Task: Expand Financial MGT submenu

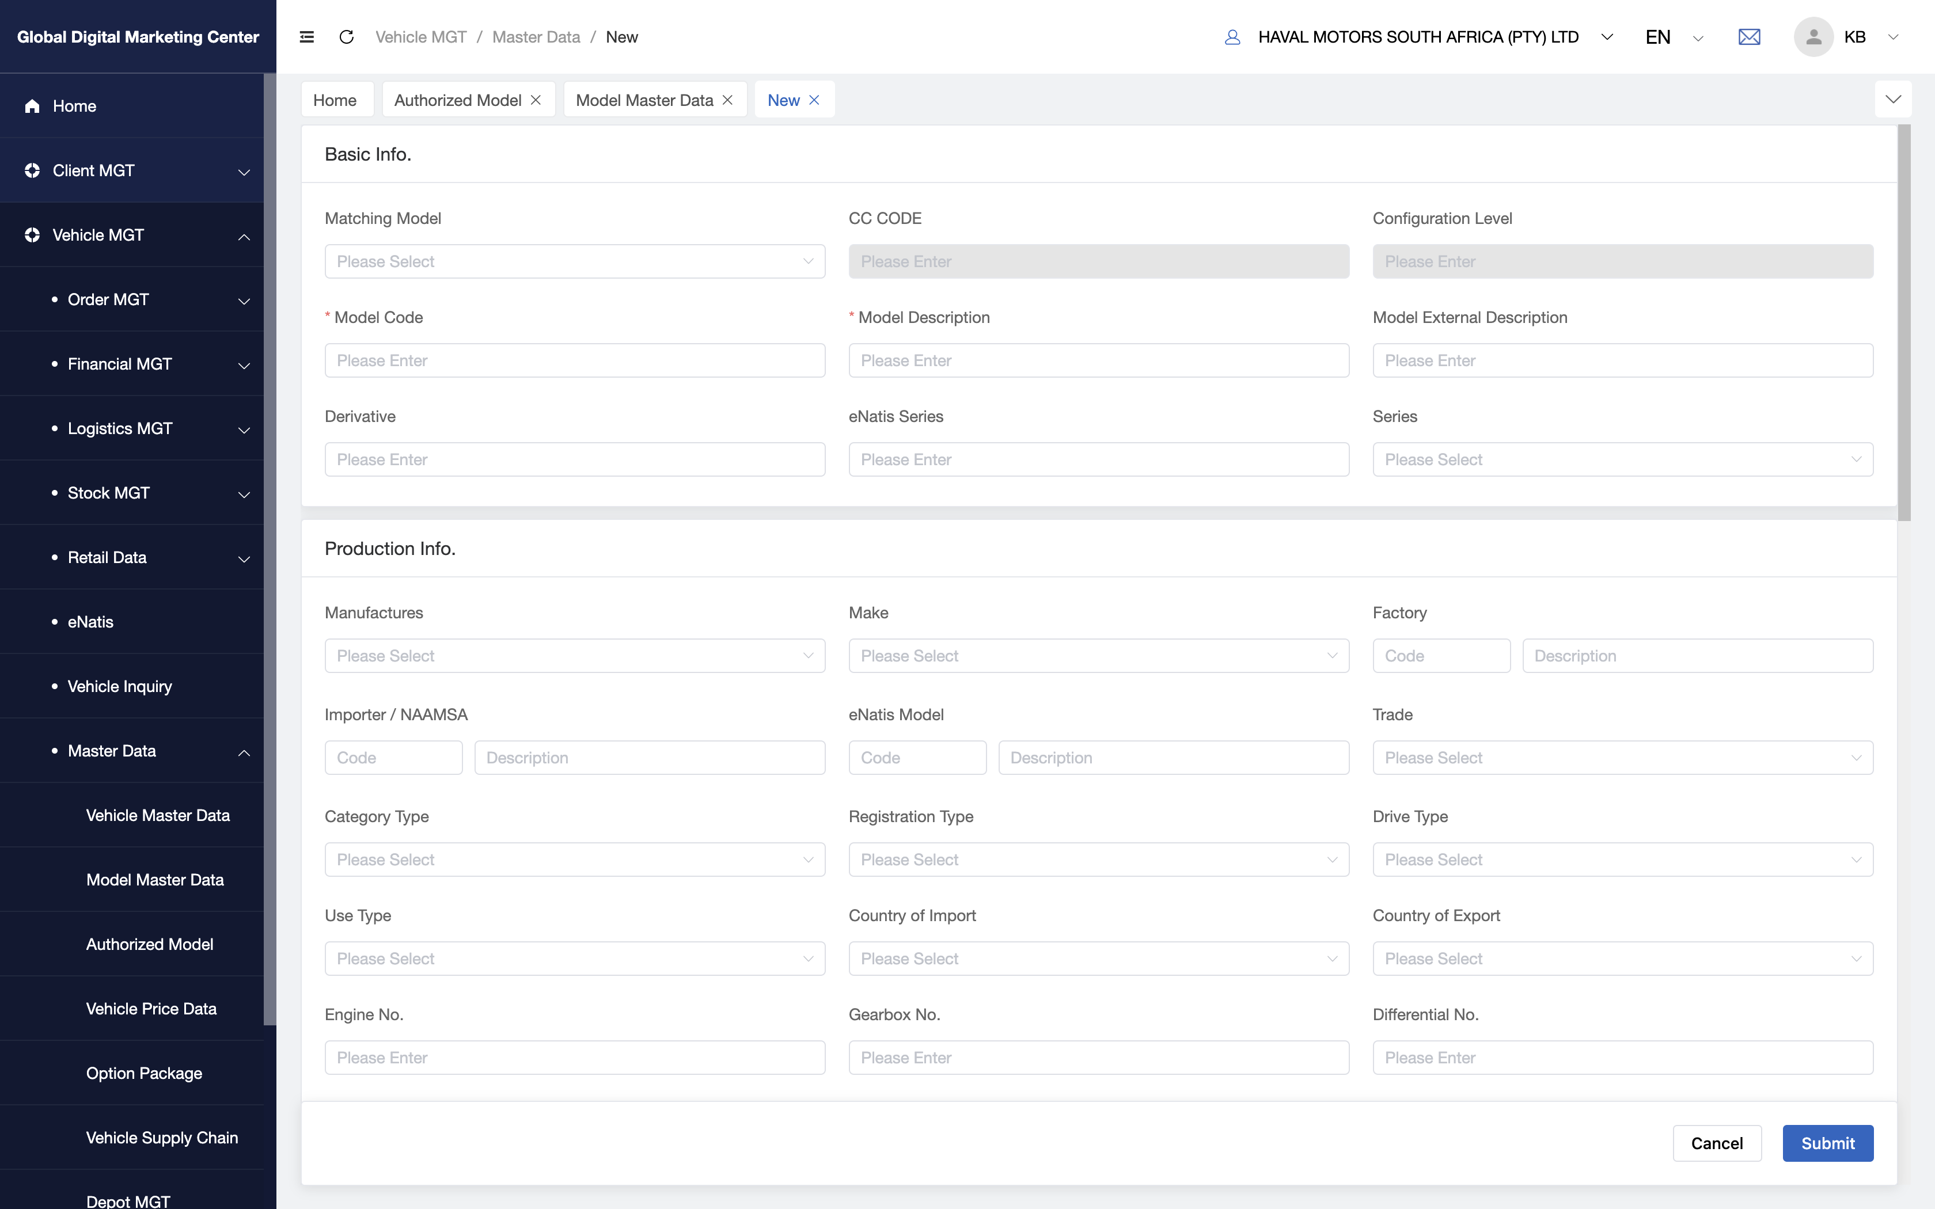Action: click(244, 366)
